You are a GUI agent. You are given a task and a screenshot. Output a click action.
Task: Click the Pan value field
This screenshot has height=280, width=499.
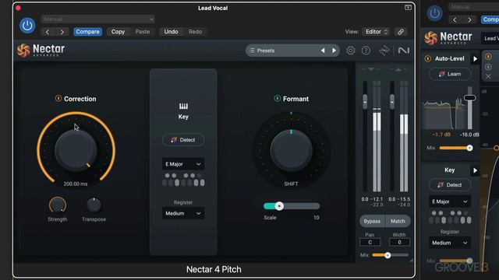tap(370, 242)
